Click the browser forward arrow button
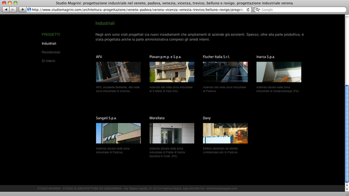349x196 pixels. 13,10
